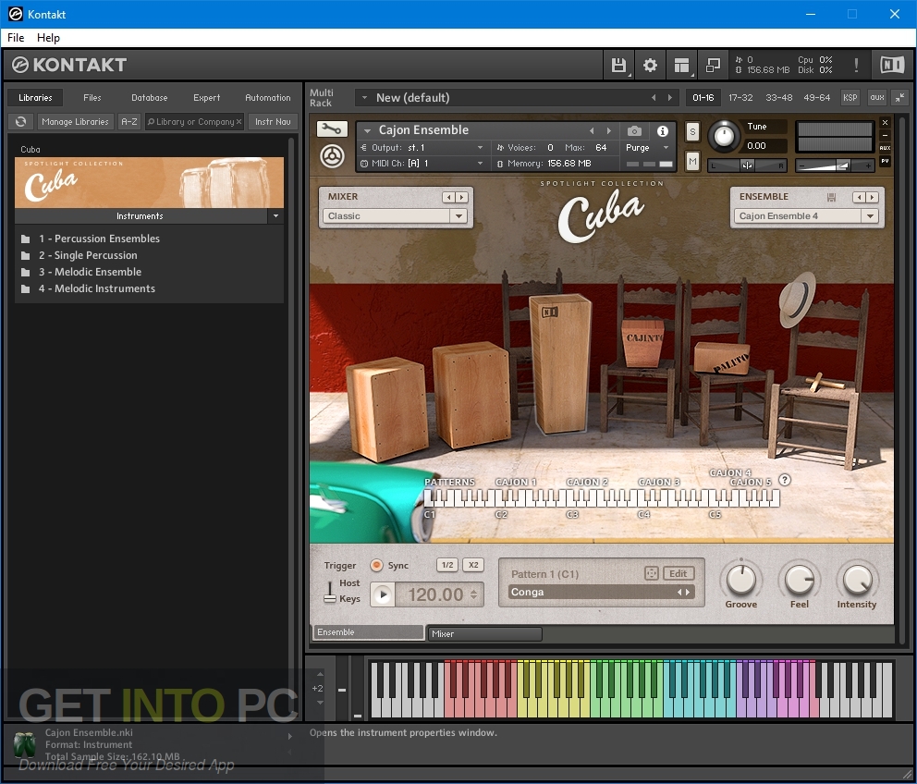The image size is (917, 784).
Task: Open the MIDI Ch channel dropdown
Action: (422, 164)
